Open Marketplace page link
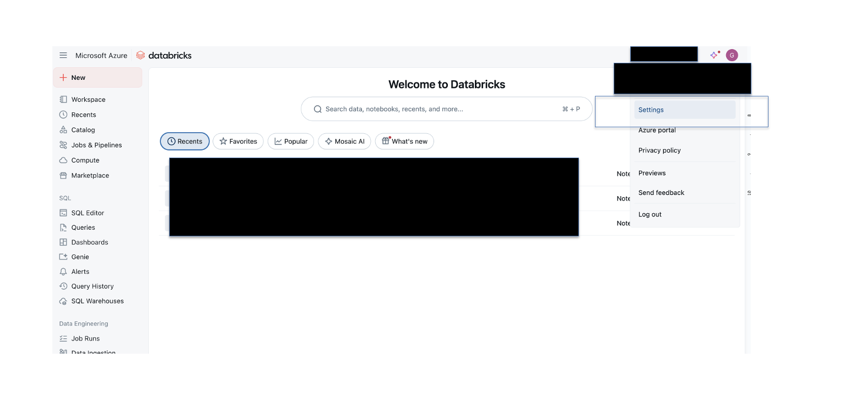Viewport: 866px width, 411px height. (90, 175)
